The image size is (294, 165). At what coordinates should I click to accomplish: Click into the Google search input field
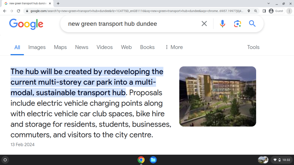(131, 24)
